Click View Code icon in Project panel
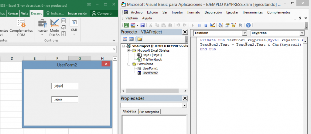The height and width of the screenshot is (134, 311). [x=125, y=39]
